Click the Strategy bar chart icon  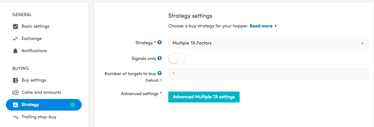(x=16, y=105)
